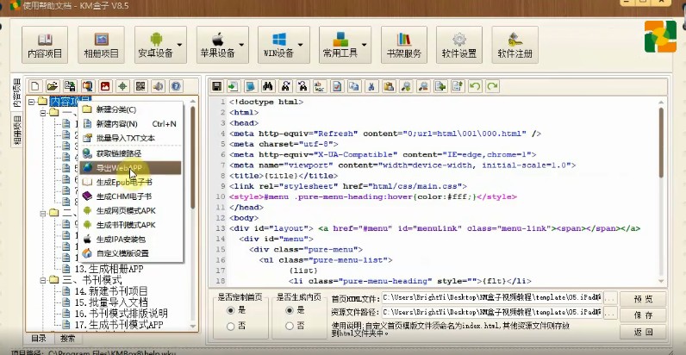Viewport: 686px width, 355px height.
Task: Choose 生成CHM电子书 menu entry
Action: pos(130,196)
